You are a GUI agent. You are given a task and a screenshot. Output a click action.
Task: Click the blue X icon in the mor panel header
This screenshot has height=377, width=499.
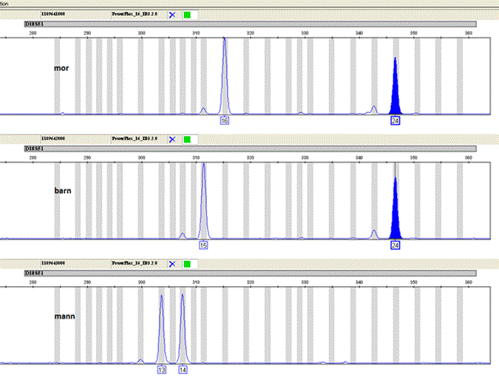(x=172, y=15)
